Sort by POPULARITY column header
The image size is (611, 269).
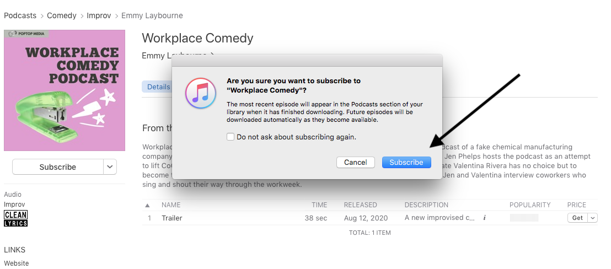[x=530, y=205]
